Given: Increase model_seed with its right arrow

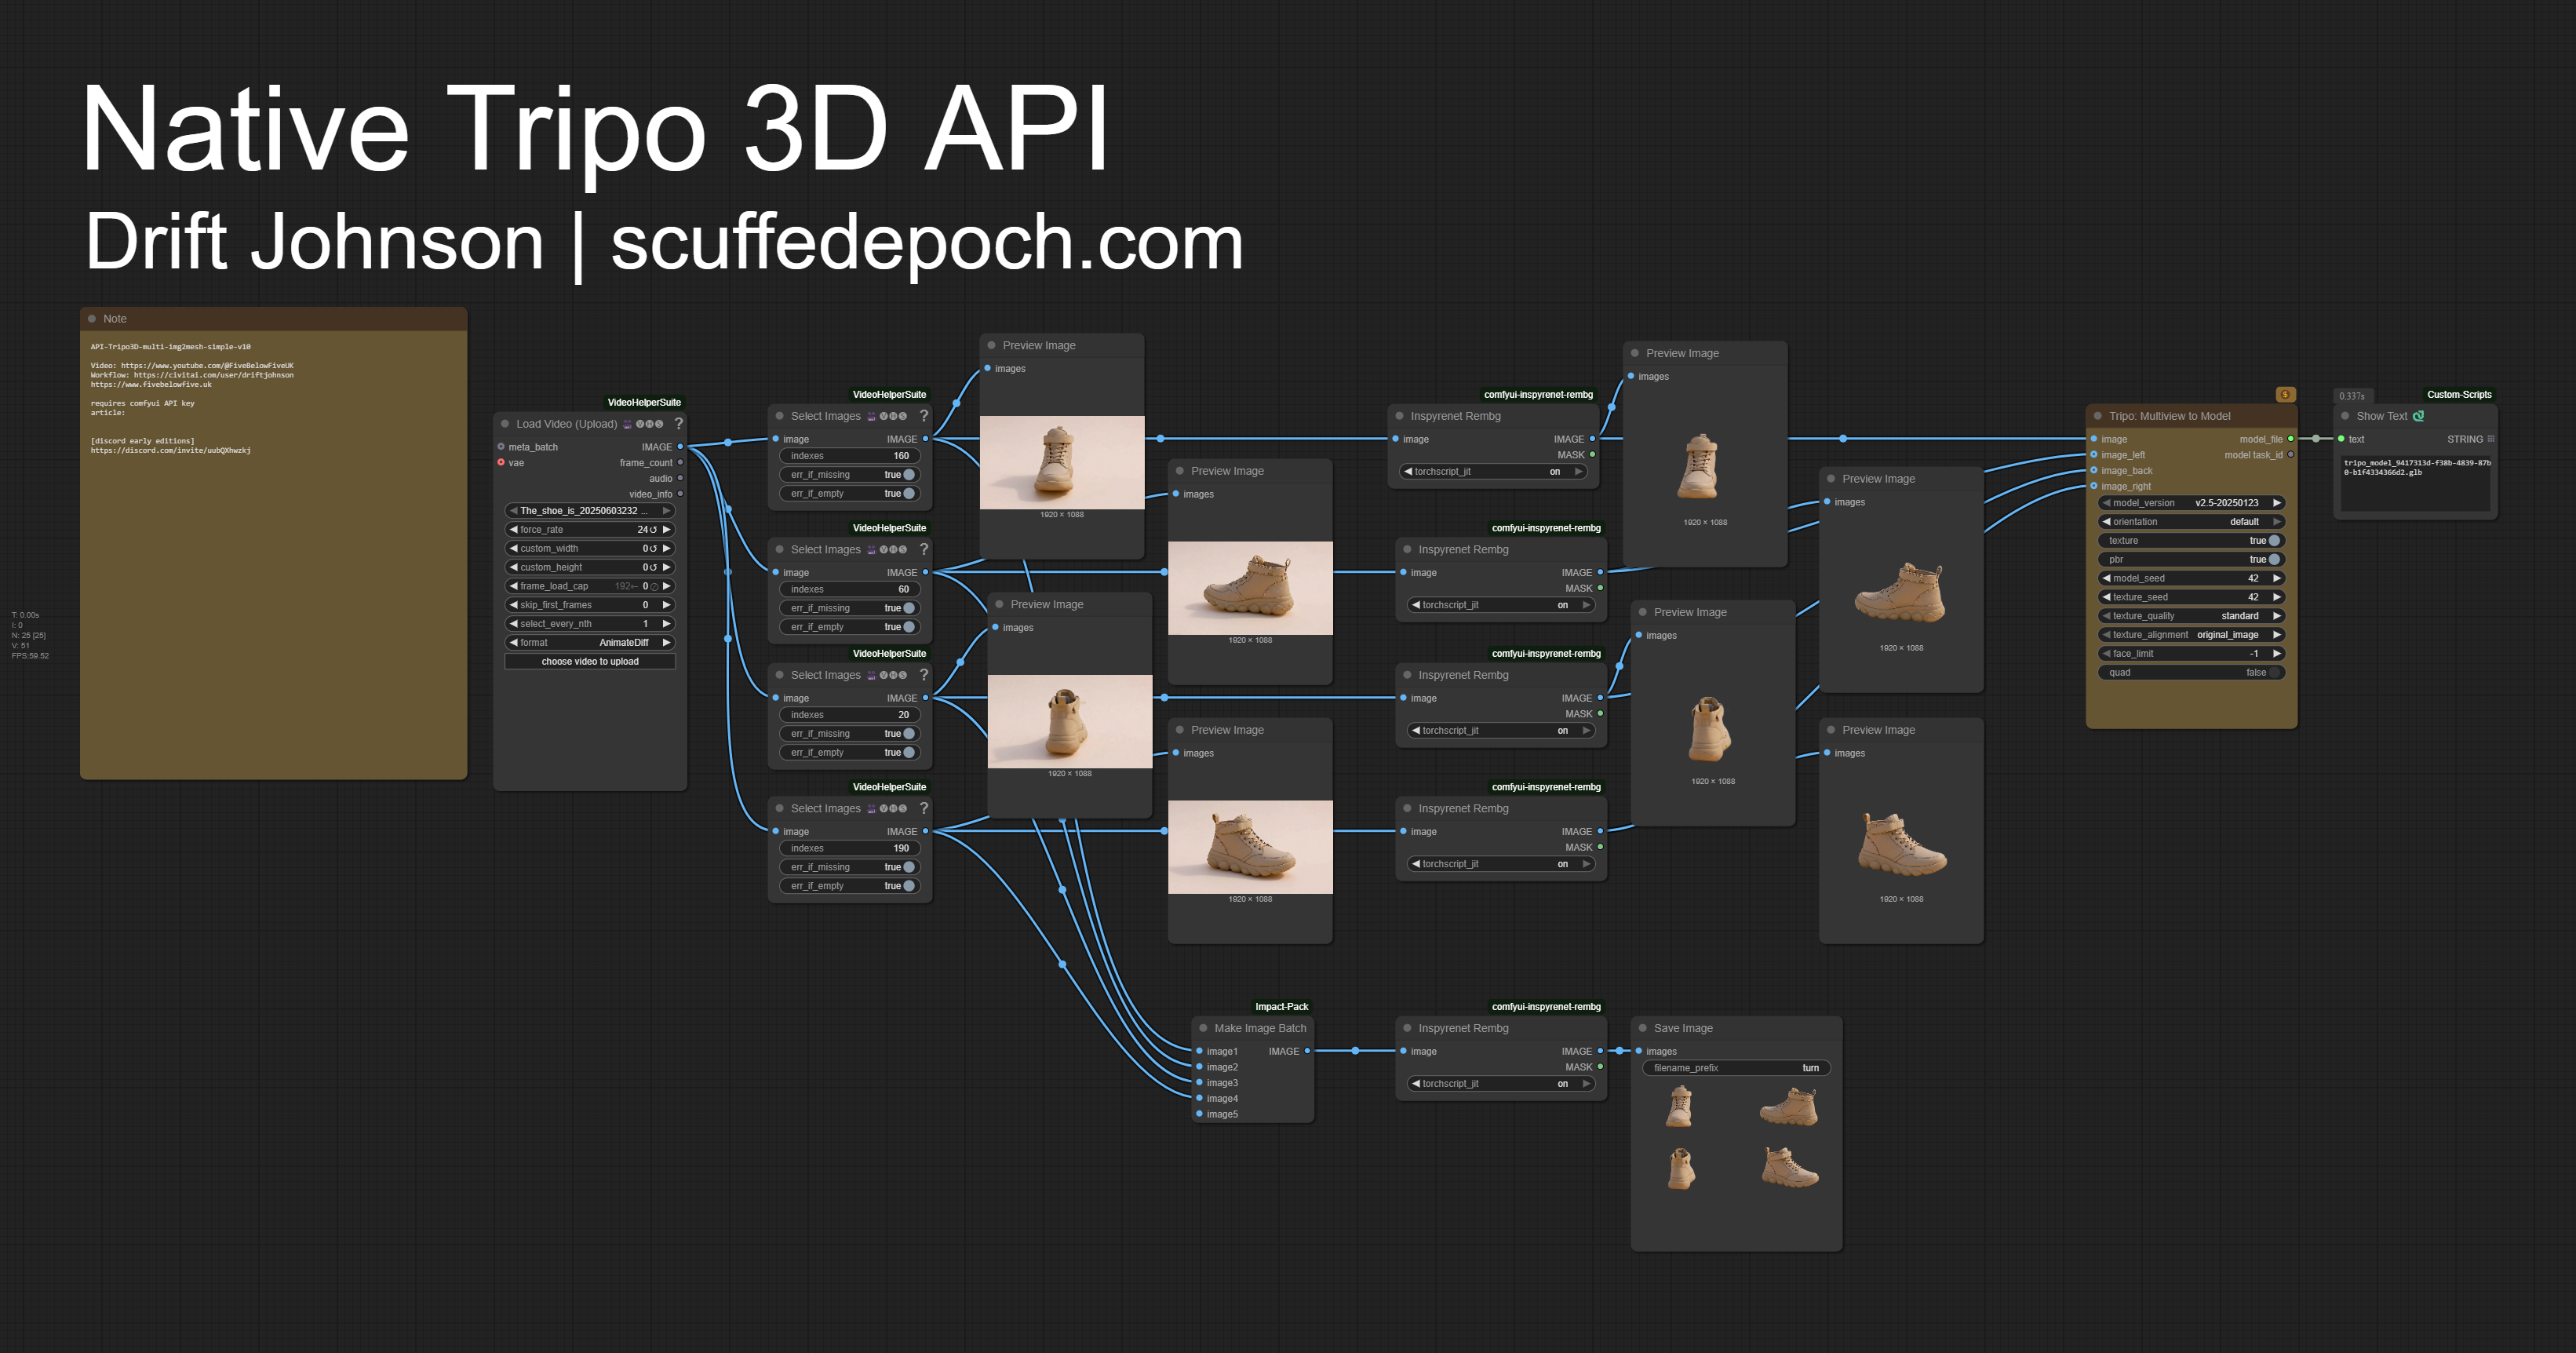Looking at the screenshot, I should click(x=2276, y=578).
